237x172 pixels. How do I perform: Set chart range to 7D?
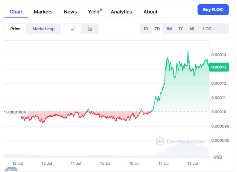(x=157, y=29)
